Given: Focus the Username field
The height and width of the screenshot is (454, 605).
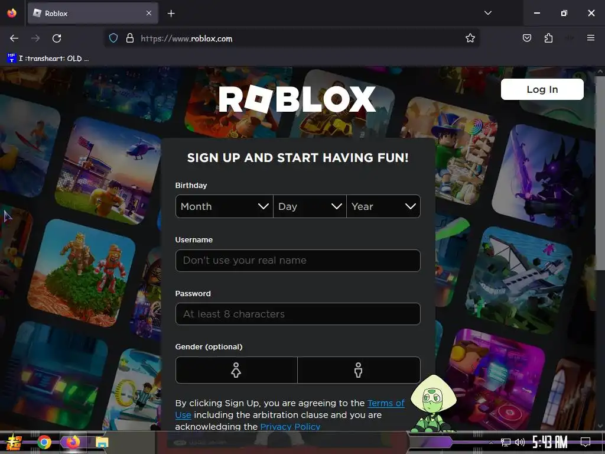Looking at the screenshot, I should tap(298, 260).
